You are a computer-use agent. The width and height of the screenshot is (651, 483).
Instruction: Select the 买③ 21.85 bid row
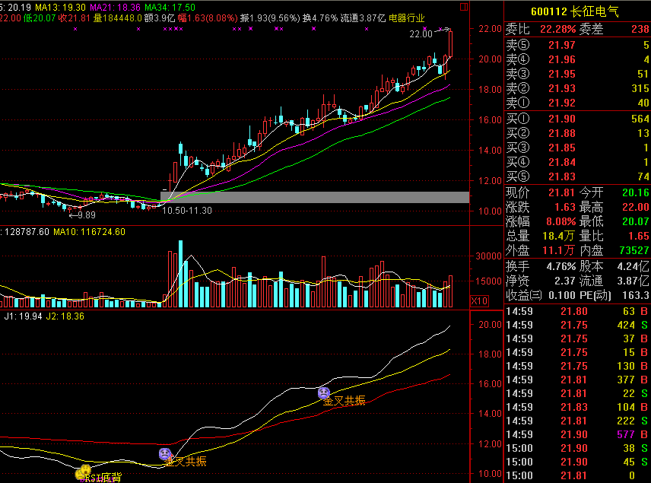577,148
